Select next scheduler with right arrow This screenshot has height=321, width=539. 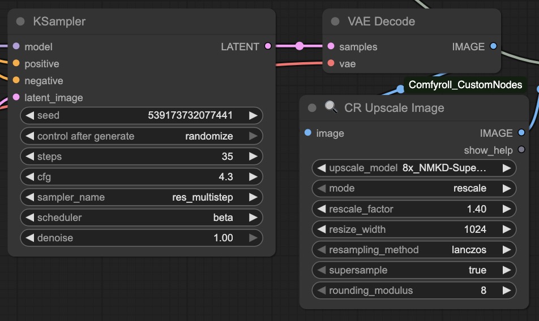tap(253, 218)
